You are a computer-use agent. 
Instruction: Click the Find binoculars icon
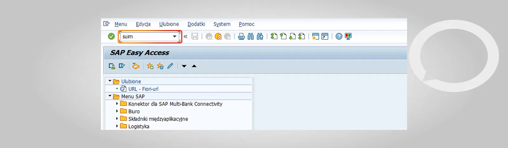[251, 37]
